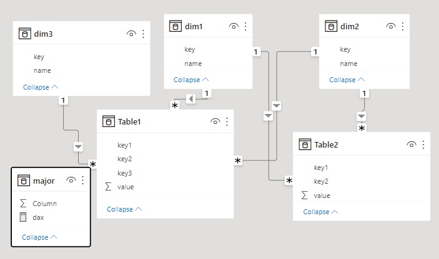
Task: Click sigma icon beside major Column
Action: pyautogui.click(x=23, y=203)
